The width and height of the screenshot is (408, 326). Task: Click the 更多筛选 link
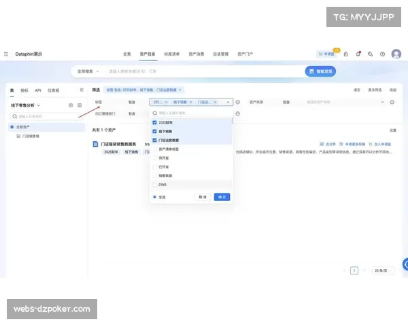375,90
